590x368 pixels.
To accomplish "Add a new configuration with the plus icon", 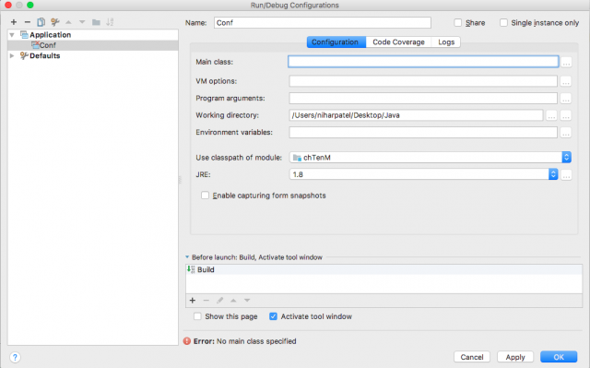I will pyautogui.click(x=14, y=22).
